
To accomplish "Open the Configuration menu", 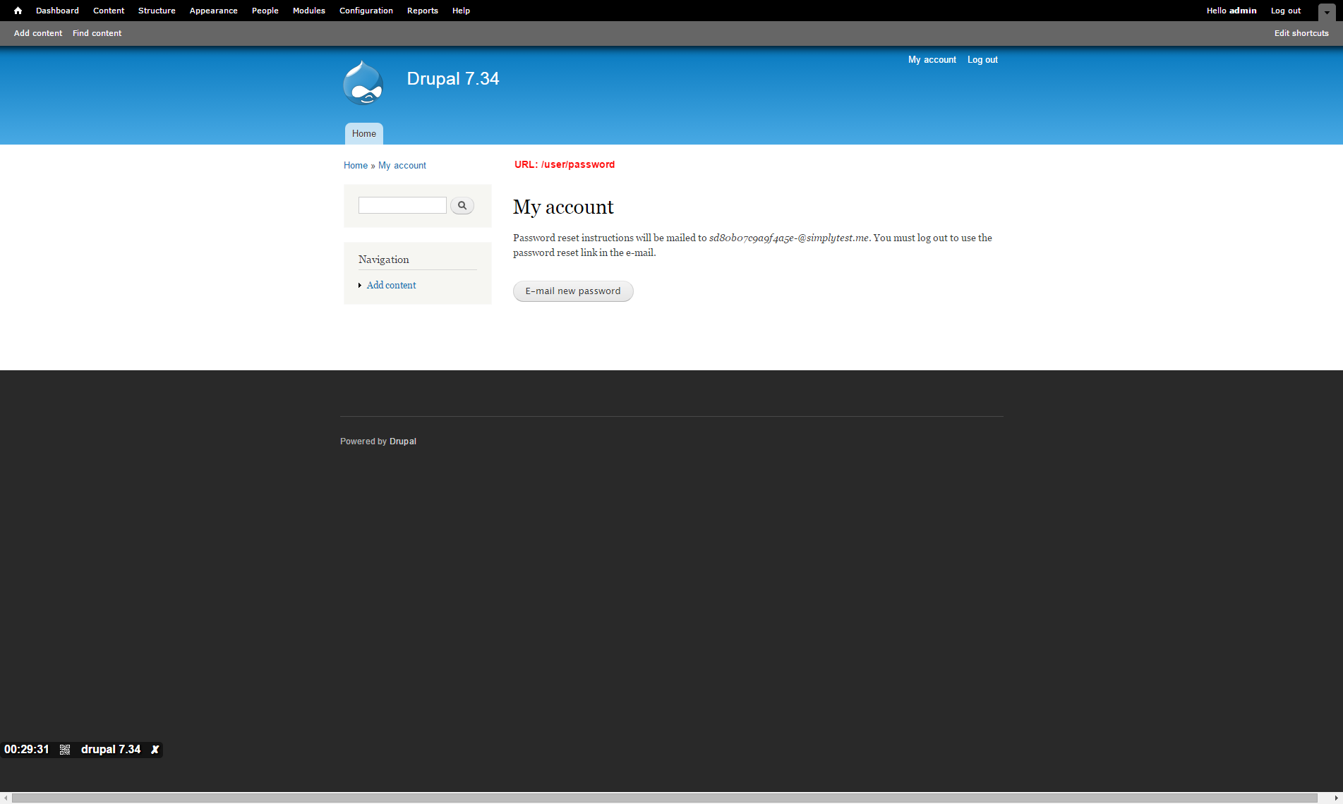I will click(x=366, y=11).
